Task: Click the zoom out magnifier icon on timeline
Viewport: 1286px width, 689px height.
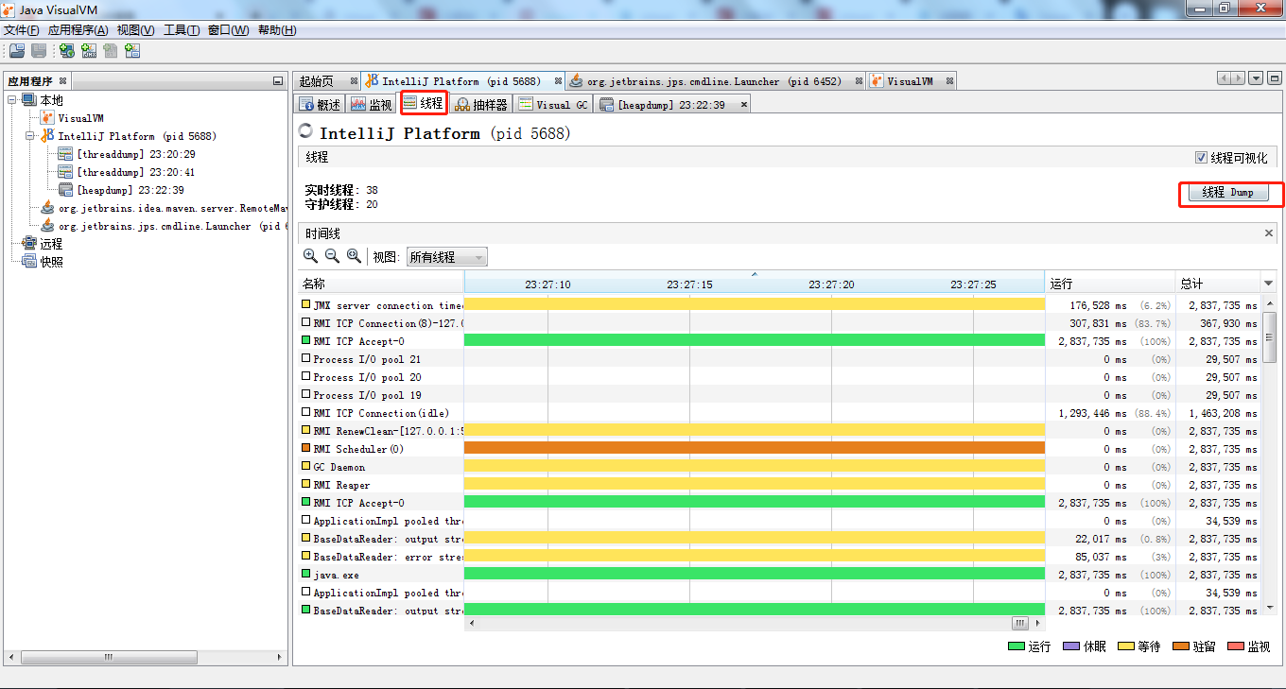Action: [332, 256]
